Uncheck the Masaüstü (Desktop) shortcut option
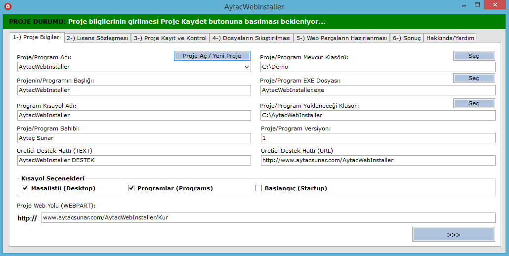Image resolution: width=509 pixels, height=256 pixels. click(x=25, y=188)
